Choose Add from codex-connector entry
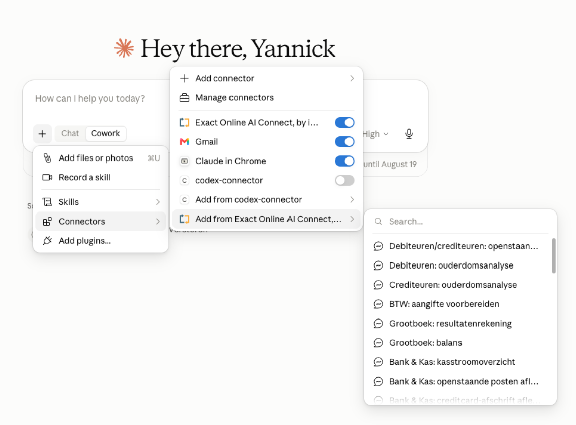The height and width of the screenshot is (425, 576). point(266,200)
